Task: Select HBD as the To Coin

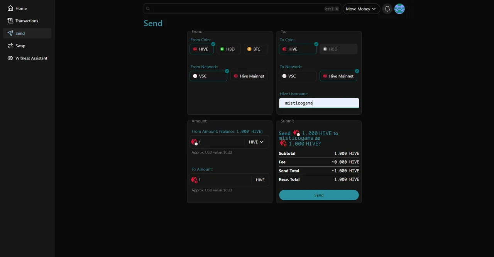Action: click(x=338, y=49)
